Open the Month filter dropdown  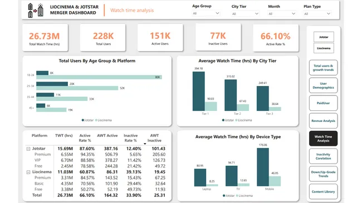pyautogui.click(x=282, y=14)
